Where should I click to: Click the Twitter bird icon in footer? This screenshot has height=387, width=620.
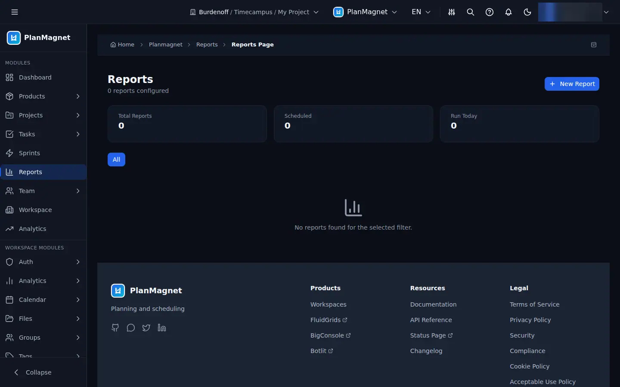146,328
